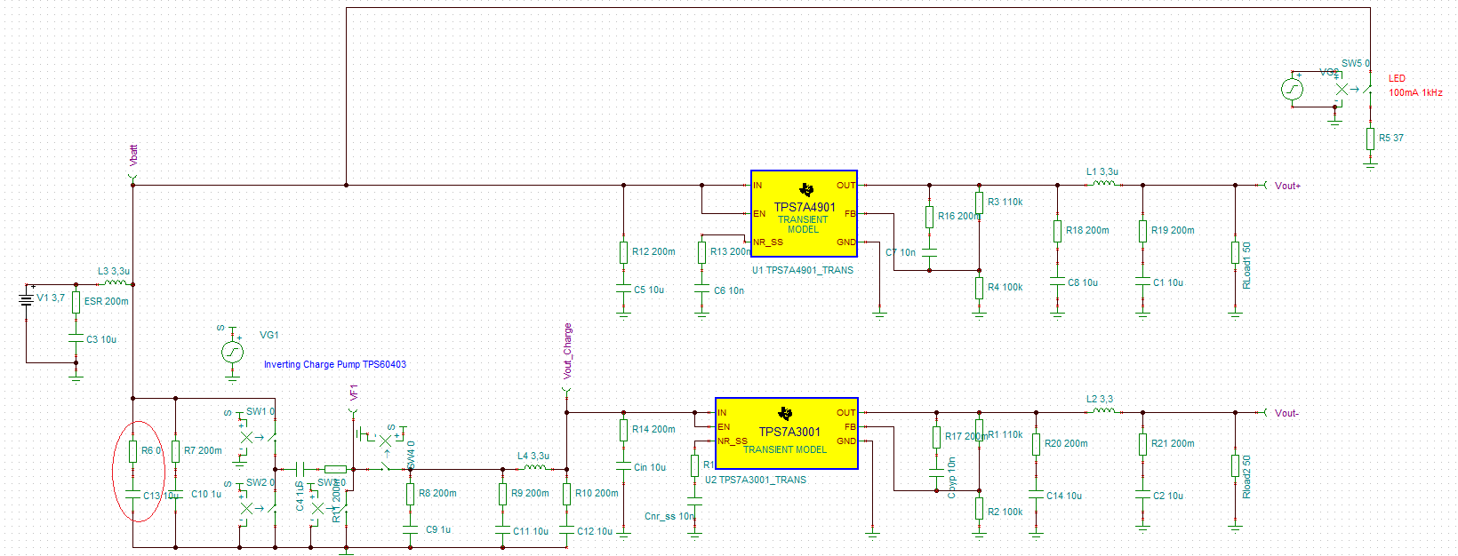Click the R16 200m resistor
The height and width of the screenshot is (556, 1458).
[x=930, y=217]
